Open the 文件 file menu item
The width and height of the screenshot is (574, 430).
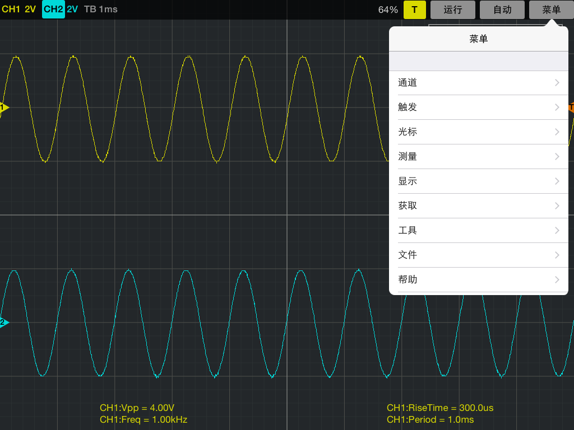[479, 255]
